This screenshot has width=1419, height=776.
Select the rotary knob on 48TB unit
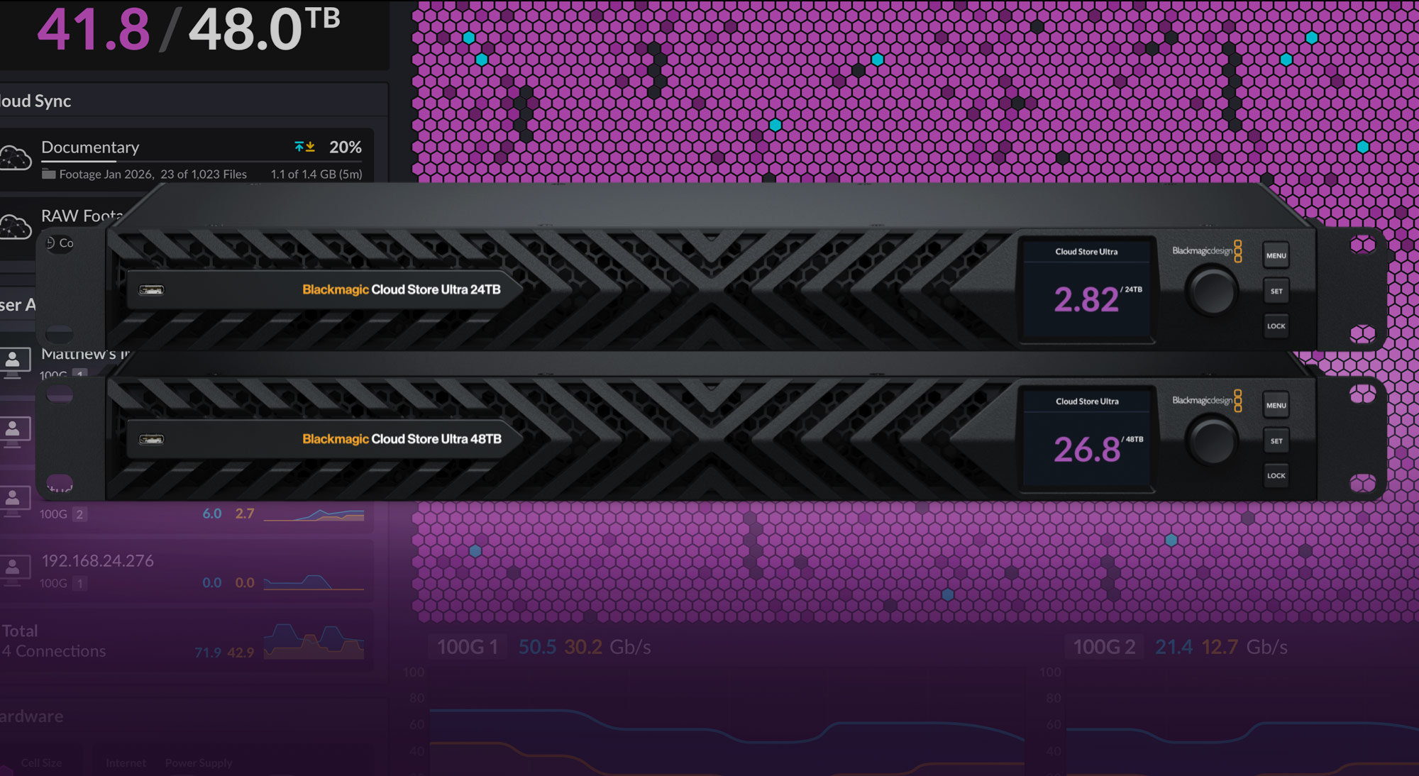coord(1212,441)
